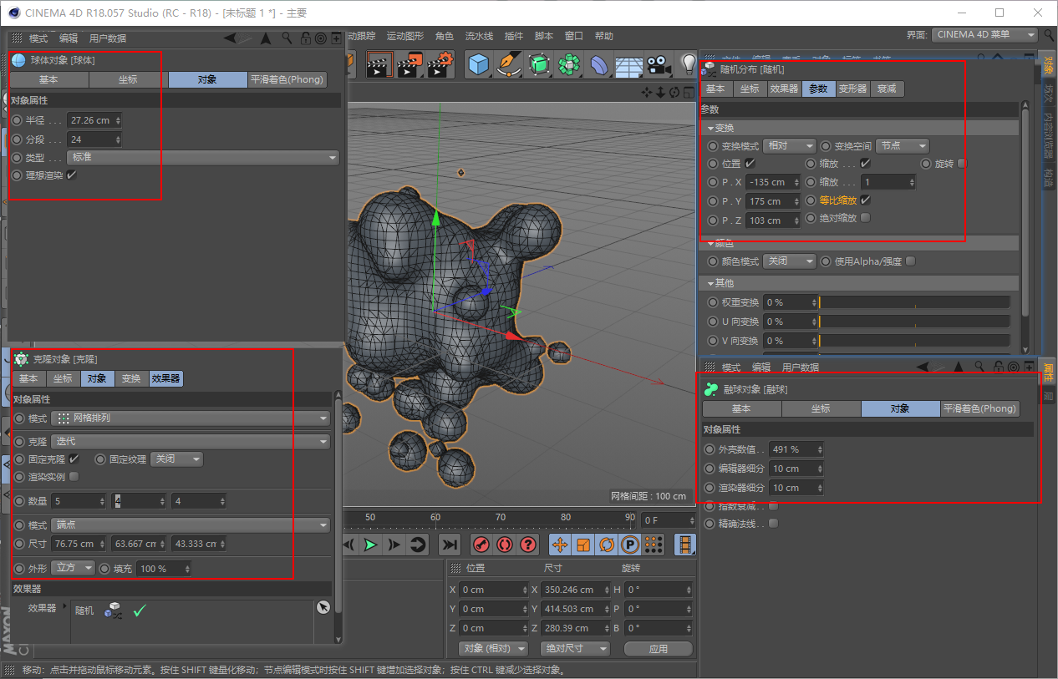This screenshot has width=1058, height=679.
Task: Open sphere 类型 dropdown showing 标准
Action: point(203,158)
